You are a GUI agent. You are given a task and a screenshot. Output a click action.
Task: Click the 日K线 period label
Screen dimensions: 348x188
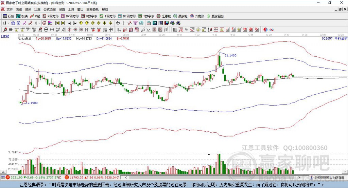pos(5,36)
